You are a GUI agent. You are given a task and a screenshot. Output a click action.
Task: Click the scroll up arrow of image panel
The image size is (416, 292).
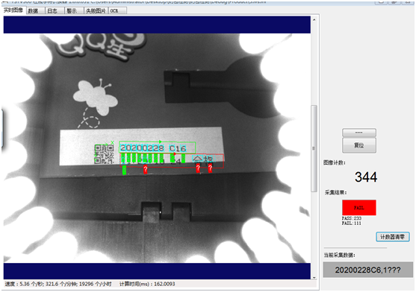tap(314, 19)
